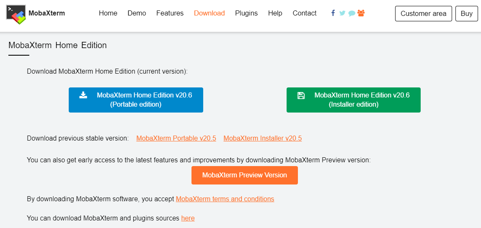
Task: Click the MobaXterm brand name text
Action: [47, 13]
